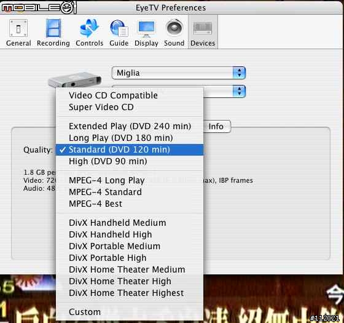Choose MPEG-4 Standard

click(x=130, y=192)
